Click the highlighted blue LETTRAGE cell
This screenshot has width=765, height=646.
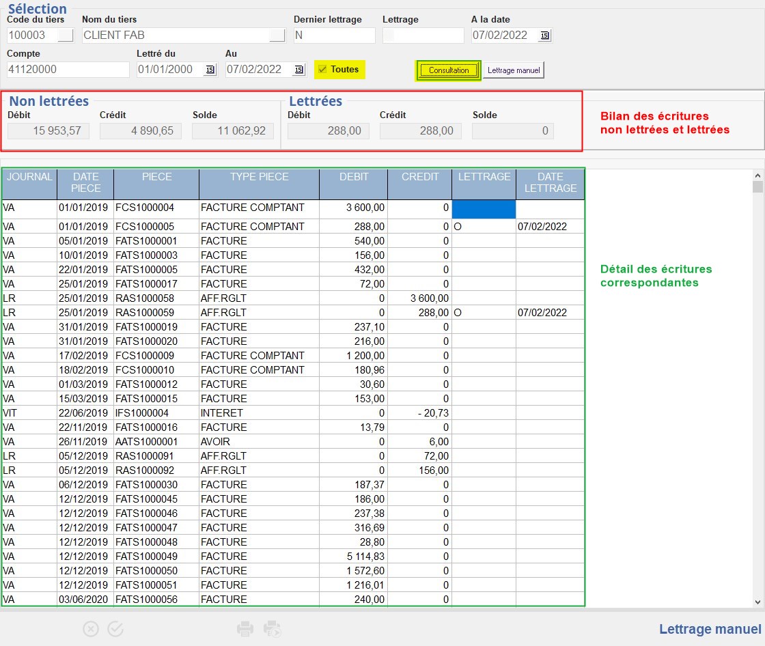[484, 209]
